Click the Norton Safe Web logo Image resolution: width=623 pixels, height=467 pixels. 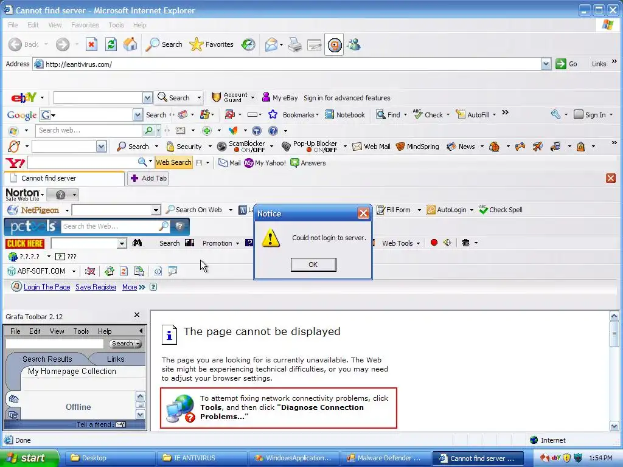(23, 194)
